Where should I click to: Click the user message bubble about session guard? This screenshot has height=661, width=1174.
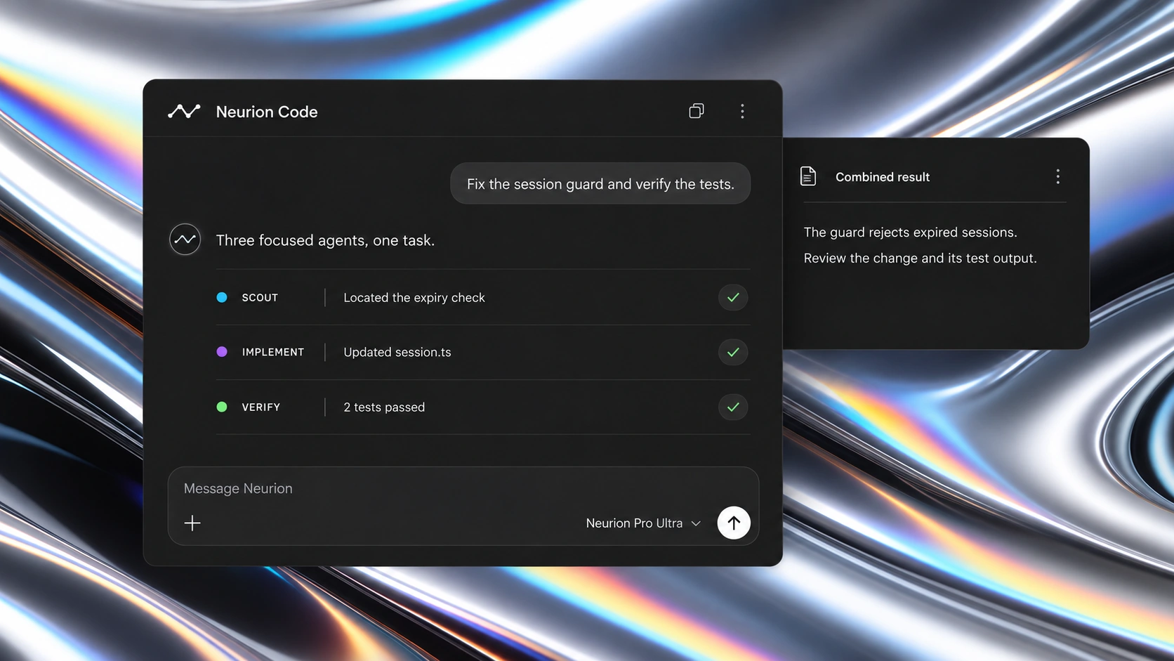(x=600, y=184)
